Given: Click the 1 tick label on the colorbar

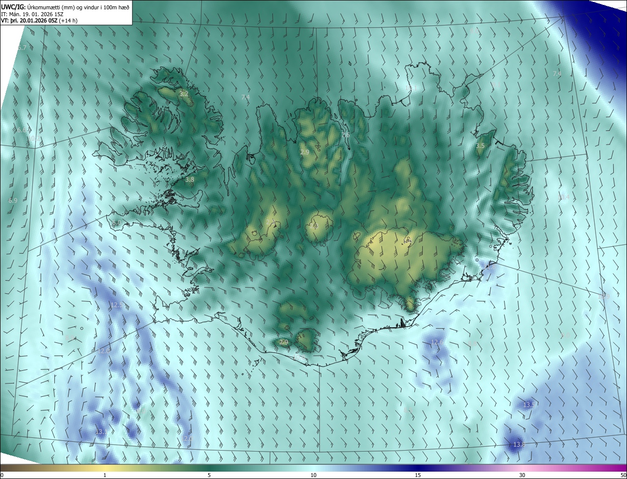Looking at the screenshot, I should (x=105, y=475).
